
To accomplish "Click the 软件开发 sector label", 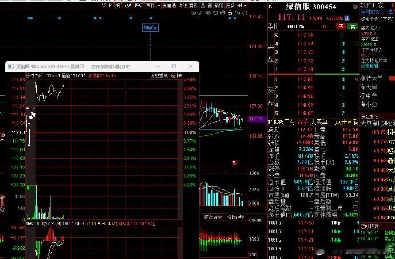I will coord(372,5).
